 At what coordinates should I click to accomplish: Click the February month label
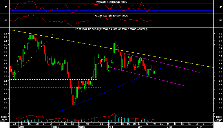(55, 127)
